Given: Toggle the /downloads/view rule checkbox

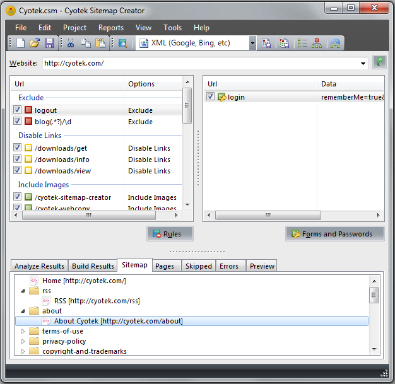Looking at the screenshot, I should [x=17, y=170].
